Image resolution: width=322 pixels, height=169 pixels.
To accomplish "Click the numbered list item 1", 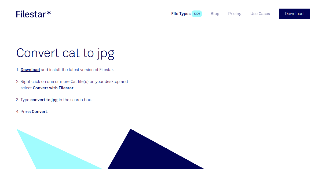I will click(18, 69).
